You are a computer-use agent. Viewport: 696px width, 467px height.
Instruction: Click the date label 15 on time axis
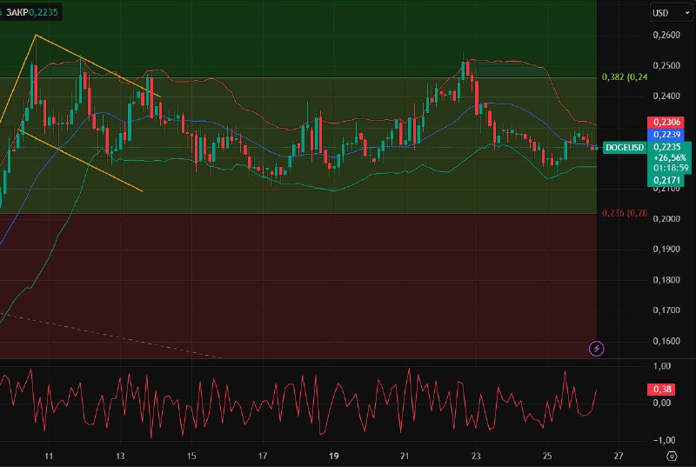191,456
